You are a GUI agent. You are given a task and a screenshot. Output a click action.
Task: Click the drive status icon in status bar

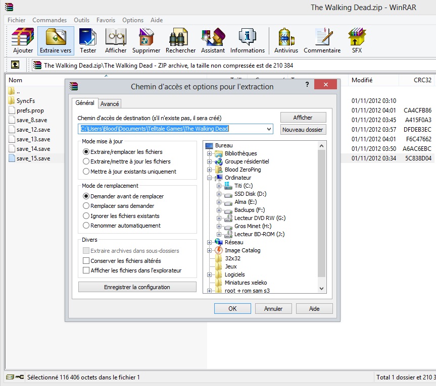coord(10,377)
